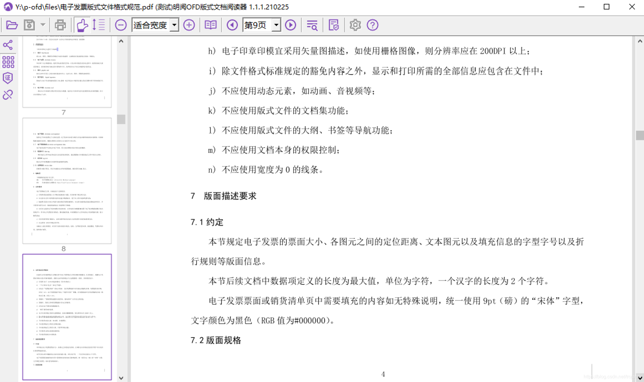
Task: Switch to the thumbnails grid sidebar tab
Action: coord(8,62)
